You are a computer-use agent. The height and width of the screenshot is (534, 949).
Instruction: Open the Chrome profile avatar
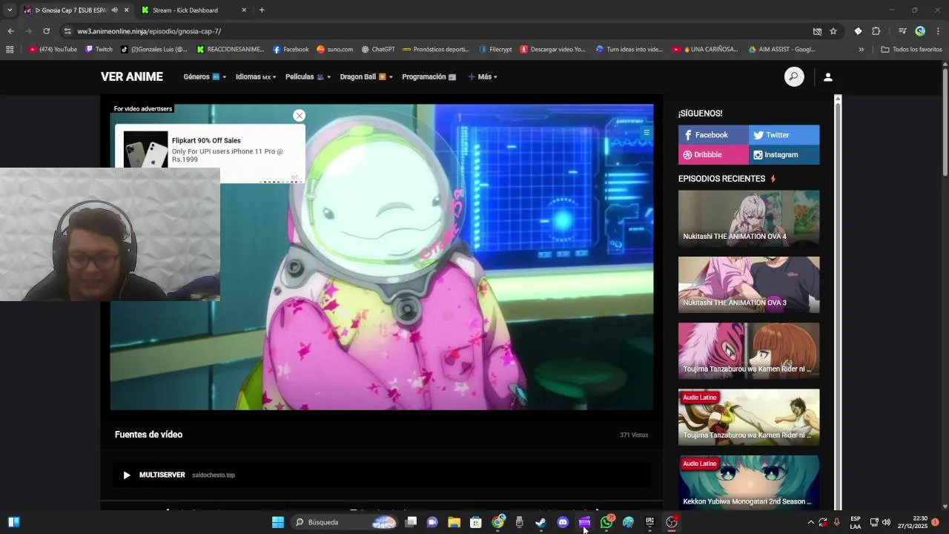pos(920,31)
